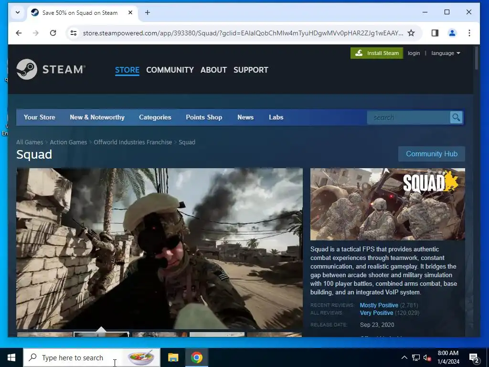The image size is (489, 367).
Task: Click the browser address bar URL
Action: (x=243, y=33)
